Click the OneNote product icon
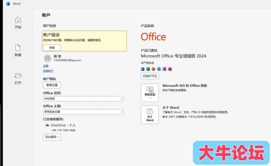The width and height of the screenshot is (271, 166). tap(164, 69)
